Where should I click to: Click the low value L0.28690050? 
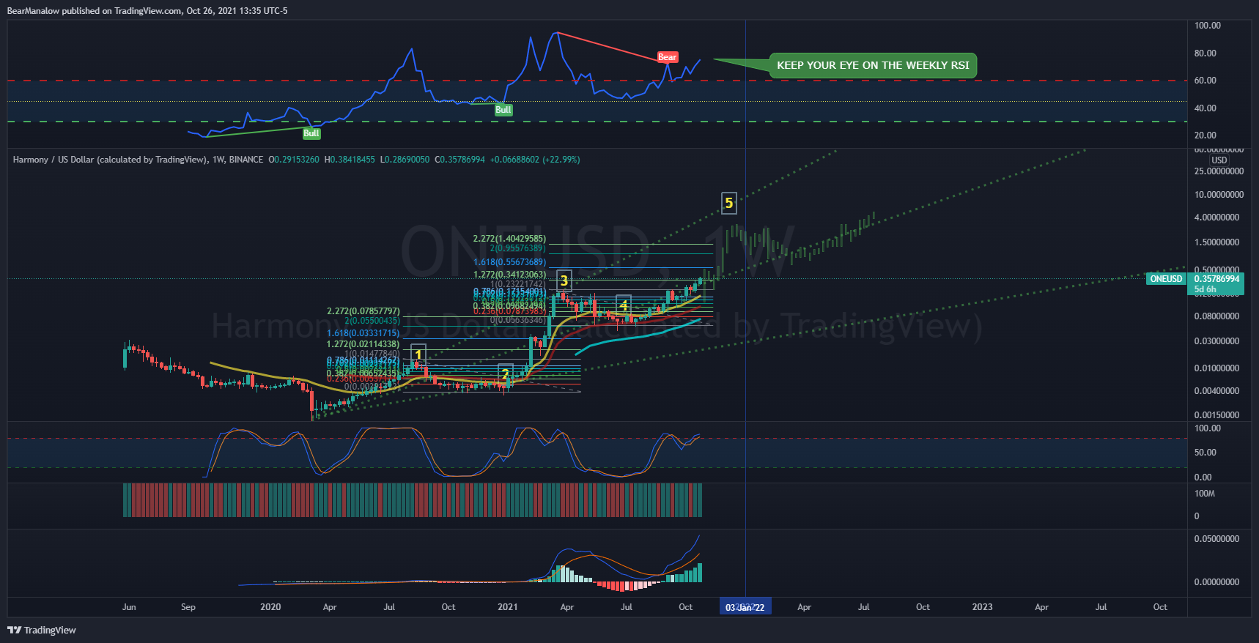tap(405, 160)
